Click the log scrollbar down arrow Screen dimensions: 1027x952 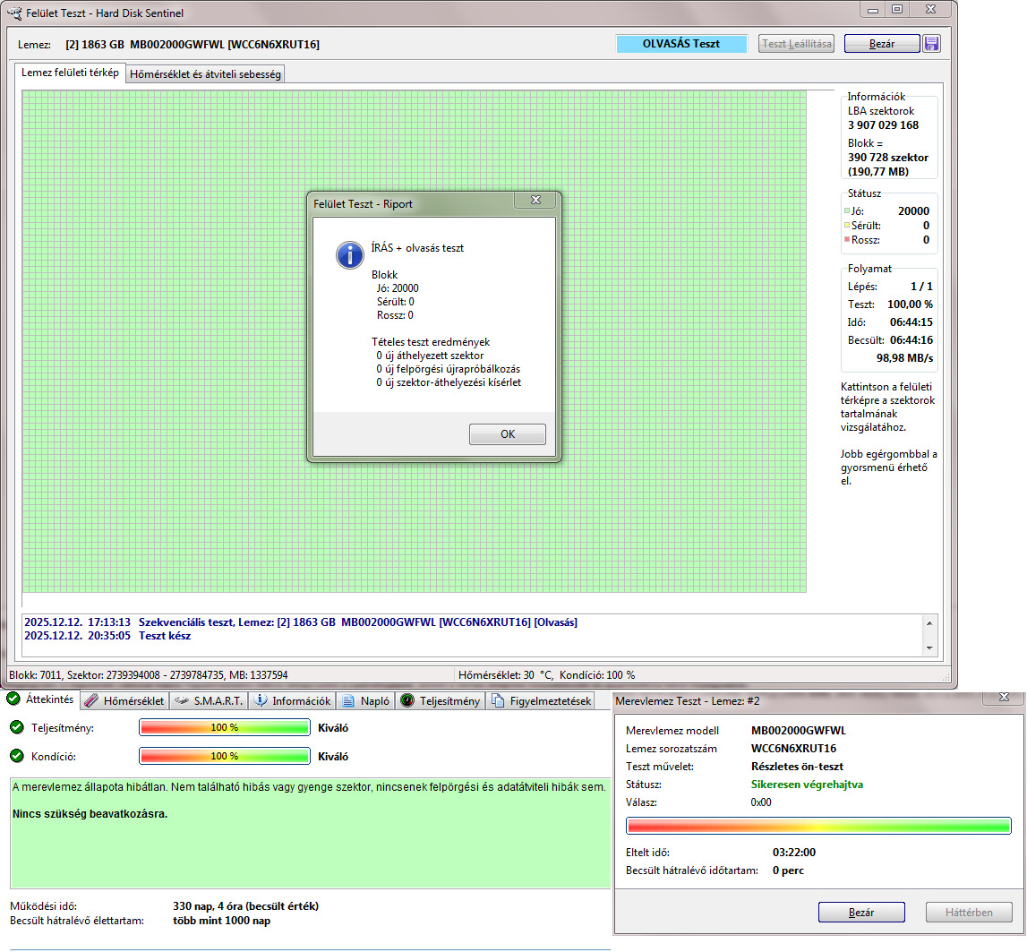pos(929,648)
